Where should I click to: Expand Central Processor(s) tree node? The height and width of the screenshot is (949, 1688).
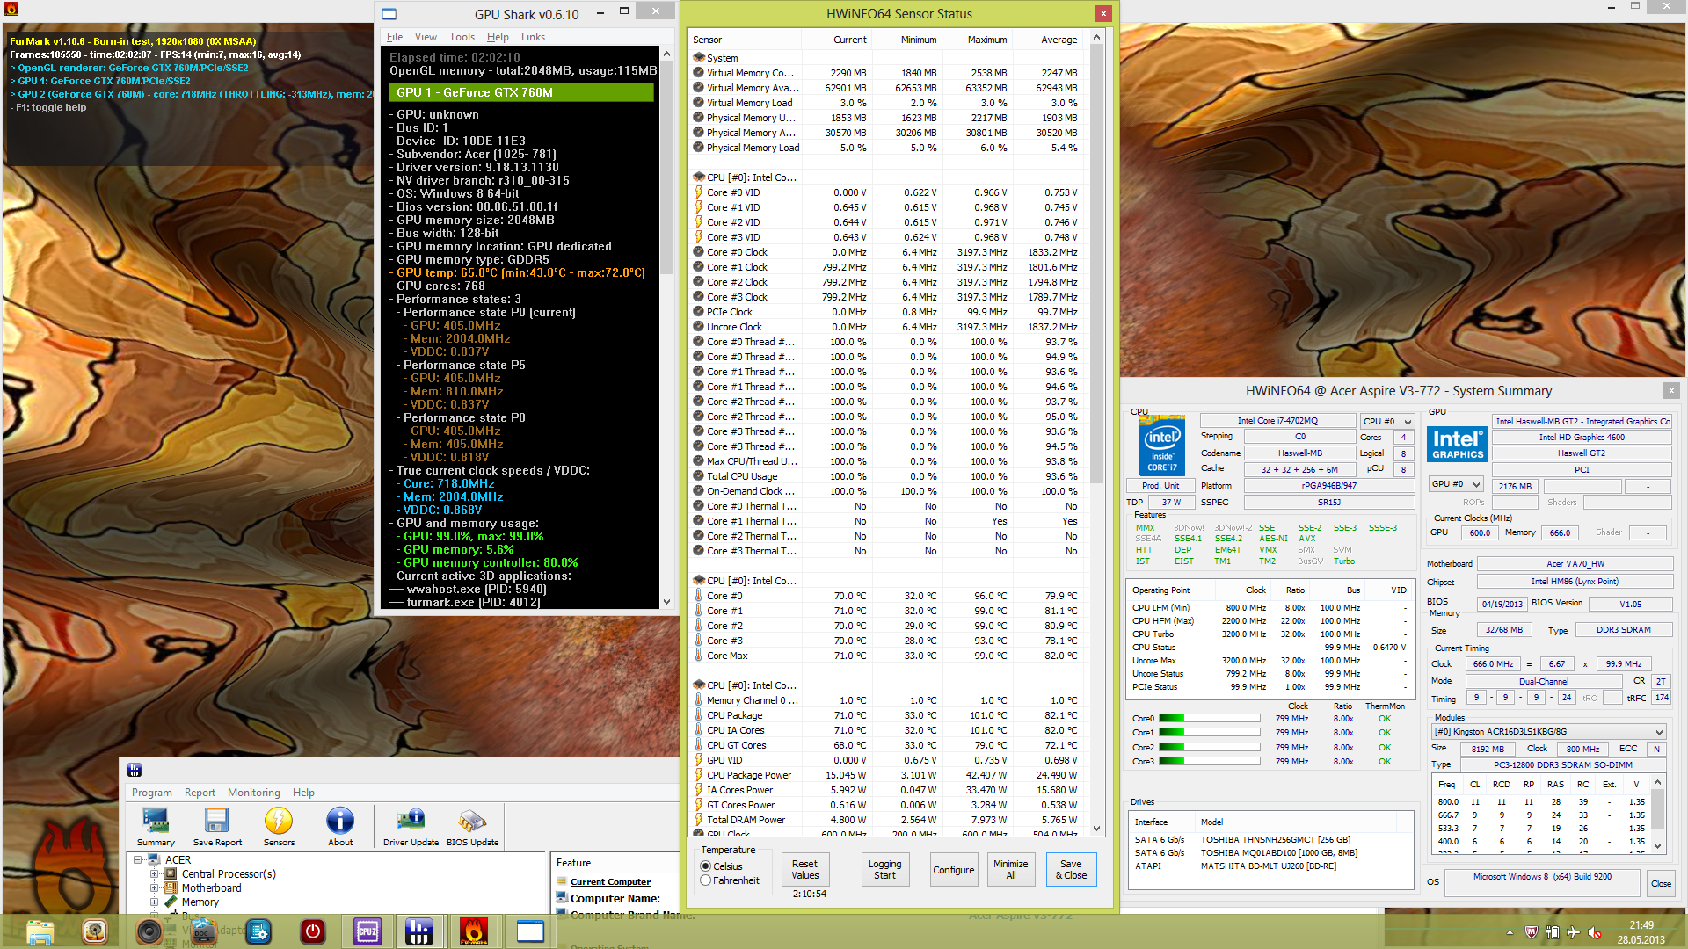(155, 874)
